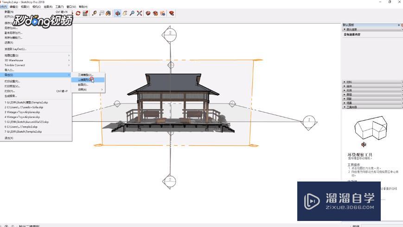
Task: Choose 另存为(A)... menu entry
Action: 36,28
